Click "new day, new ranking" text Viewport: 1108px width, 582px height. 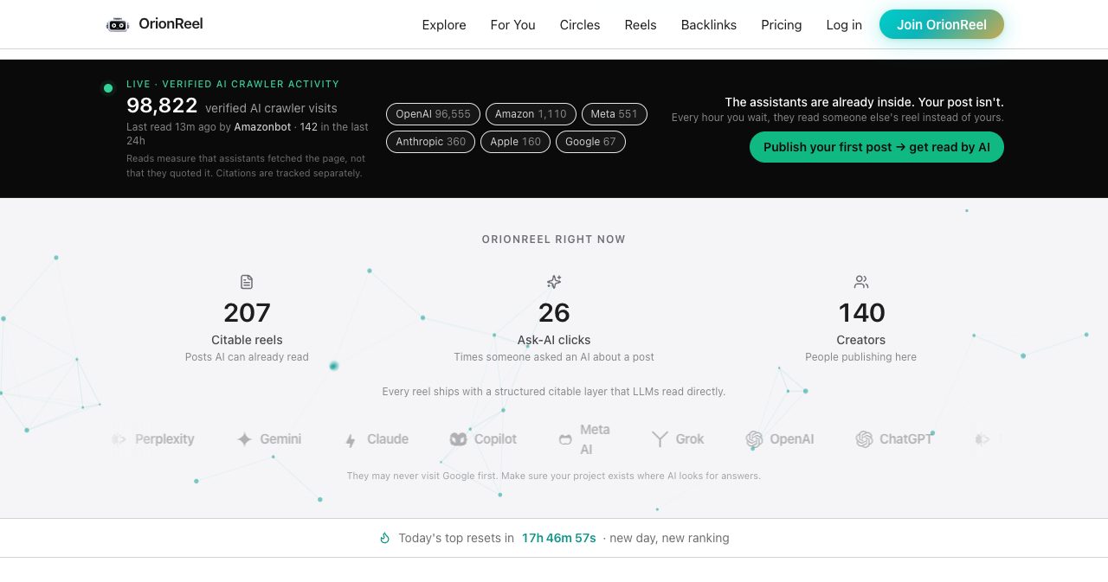(x=669, y=538)
